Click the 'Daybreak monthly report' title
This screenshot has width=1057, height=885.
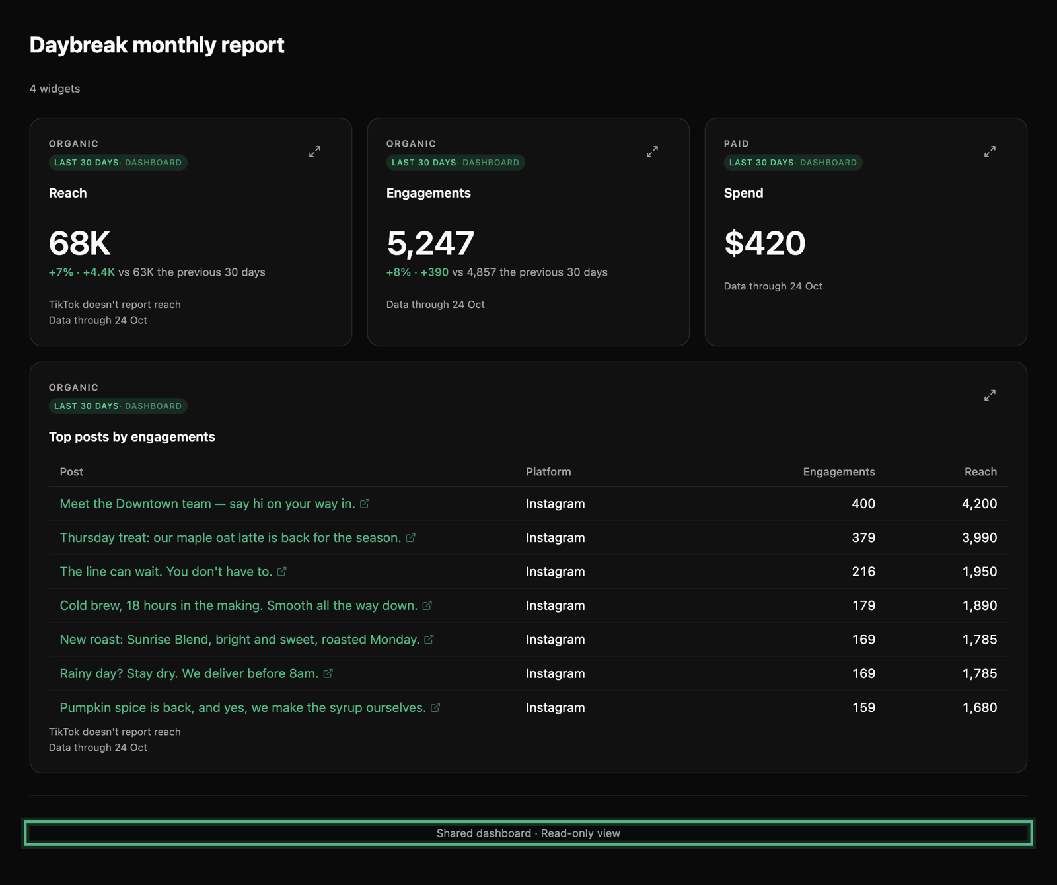(x=157, y=45)
